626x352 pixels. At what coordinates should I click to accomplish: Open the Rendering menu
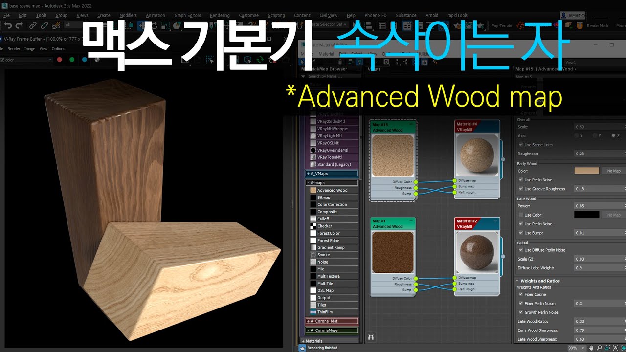220,15
